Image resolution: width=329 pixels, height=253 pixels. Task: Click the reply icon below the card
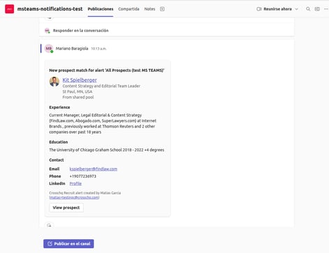click(x=49, y=225)
